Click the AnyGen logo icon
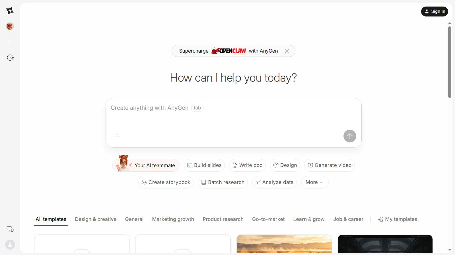The image size is (455, 255). [x=10, y=11]
